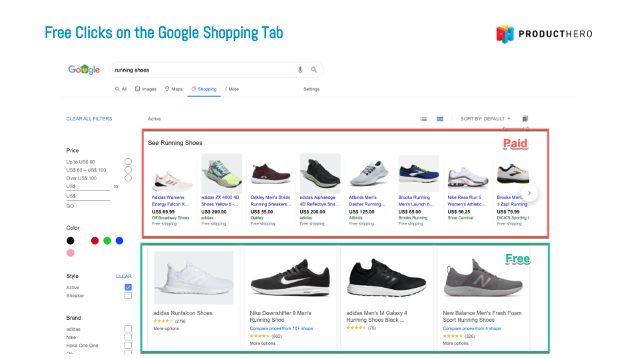This screenshot has width=639, height=359.
Task: Open the All search tab
Action: (121, 89)
